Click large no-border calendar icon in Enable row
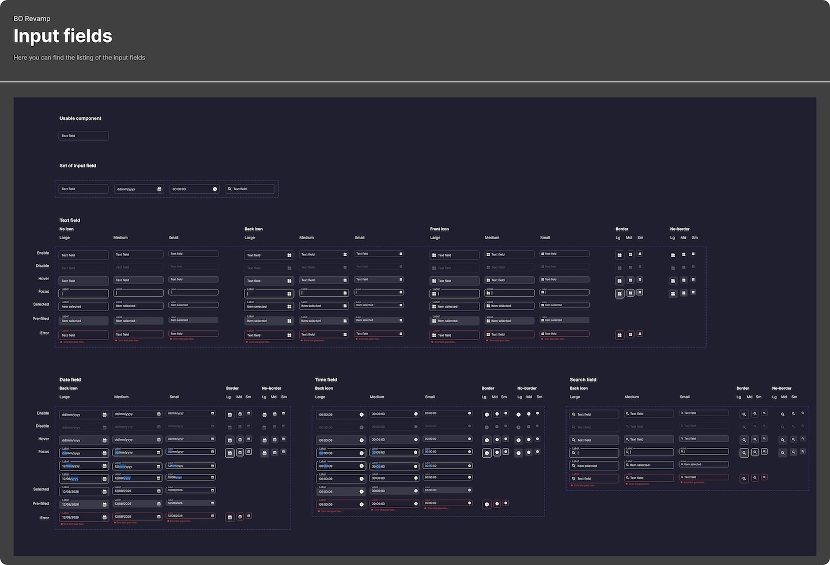This screenshot has width=830, height=565. pyautogui.click(x=265, y=415)
